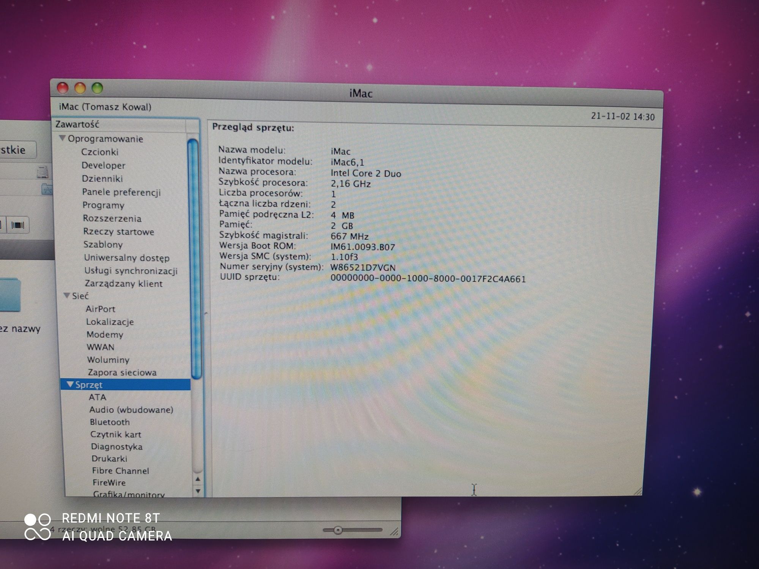The width and height of the screenshot is (759, 569).
Task: Click the pane splitter handle beside sidebar
Action: [206, 313]
